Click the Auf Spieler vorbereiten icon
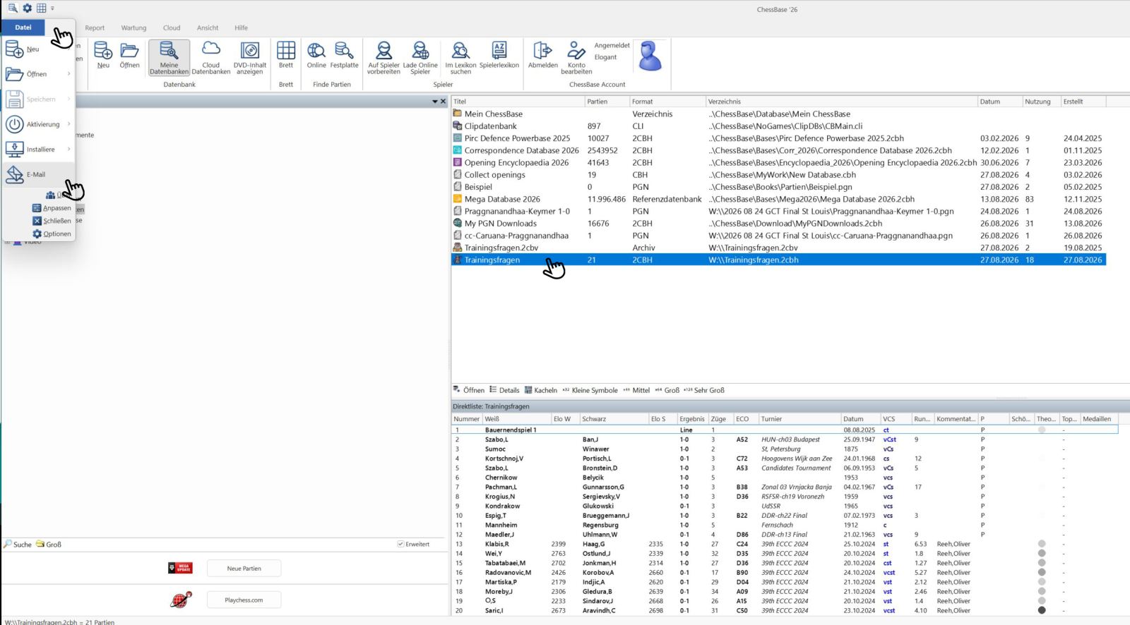 (383, 58)
